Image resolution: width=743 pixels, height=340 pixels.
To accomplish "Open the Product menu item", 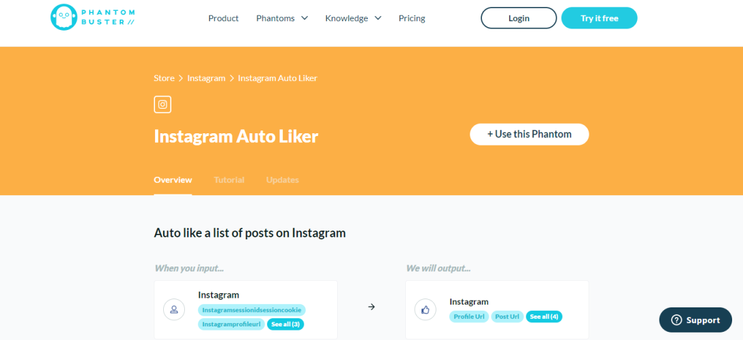I will (x=224, y=18).
